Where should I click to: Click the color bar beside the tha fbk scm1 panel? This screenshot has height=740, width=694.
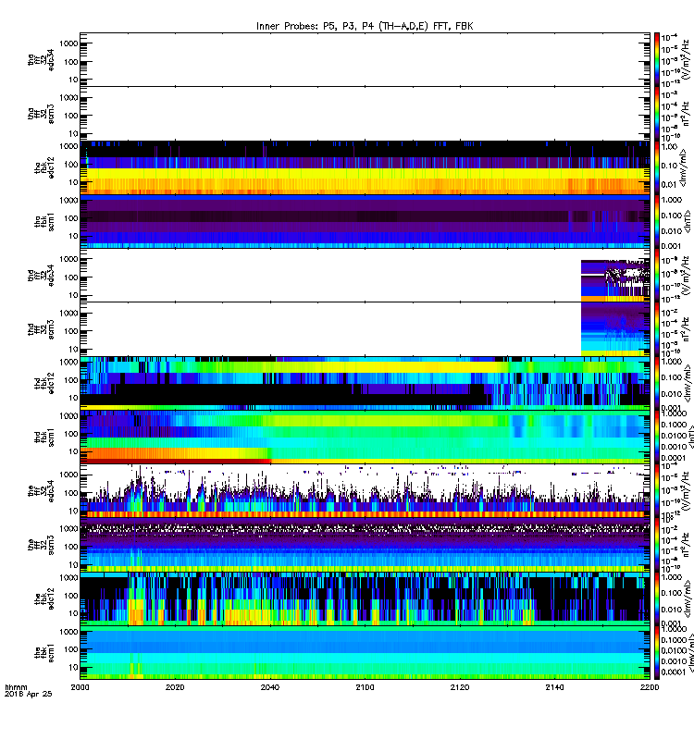click(x=657, y=222)
